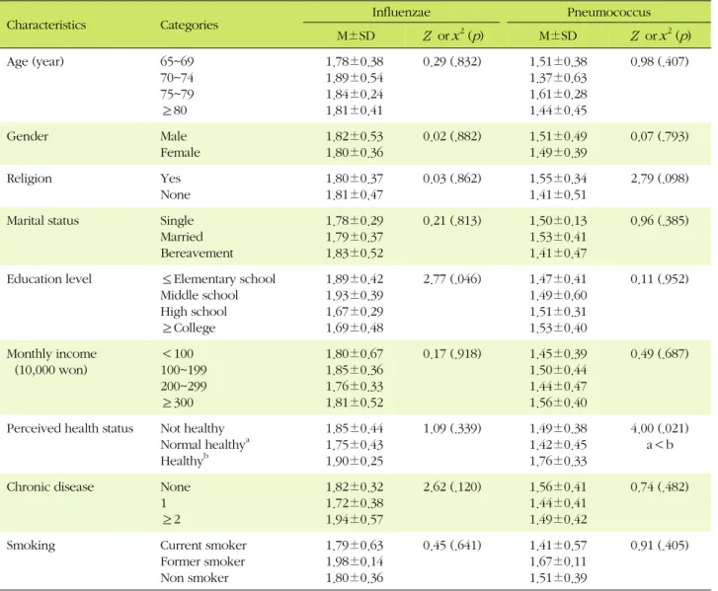718x591 pixels.
Task: Select the '100~199' income category
Action: (x=184, y=370)
